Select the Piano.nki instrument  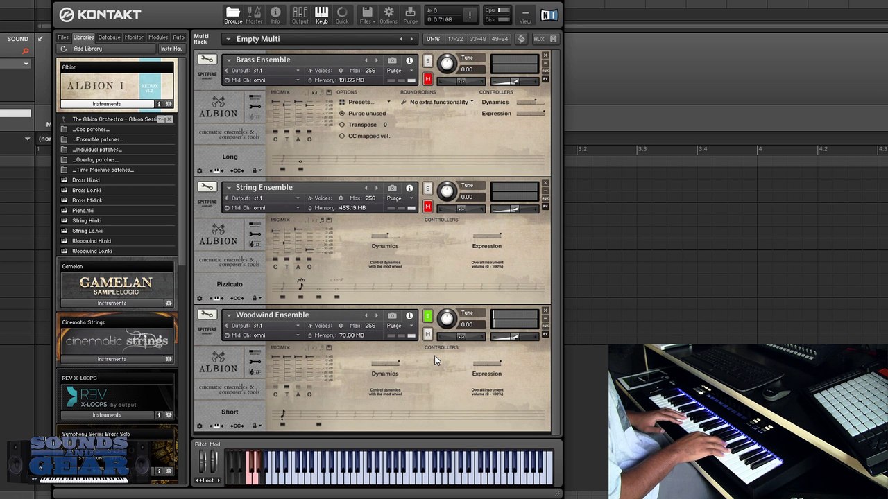click(83, 211)
